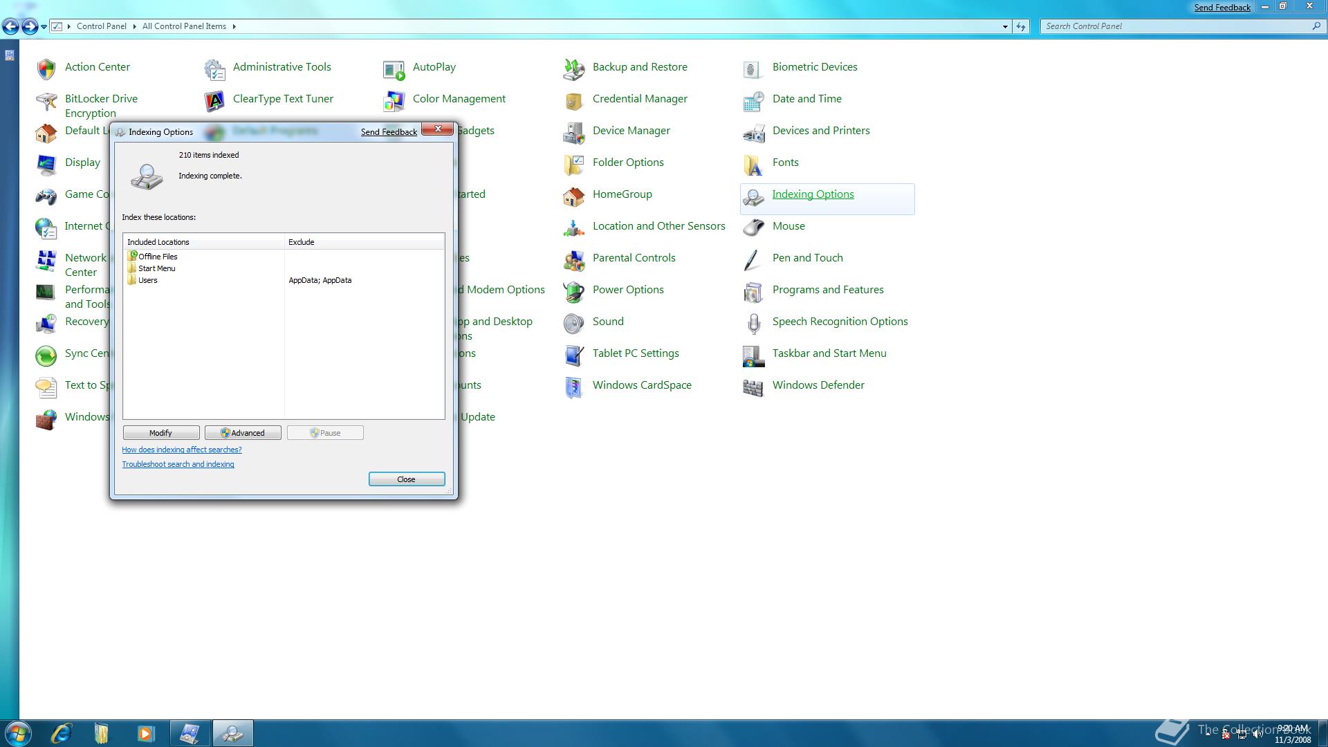Go forward using the Forward arrow button
The width and height of the screenshot is (1328, 747).
coord(30,27)
